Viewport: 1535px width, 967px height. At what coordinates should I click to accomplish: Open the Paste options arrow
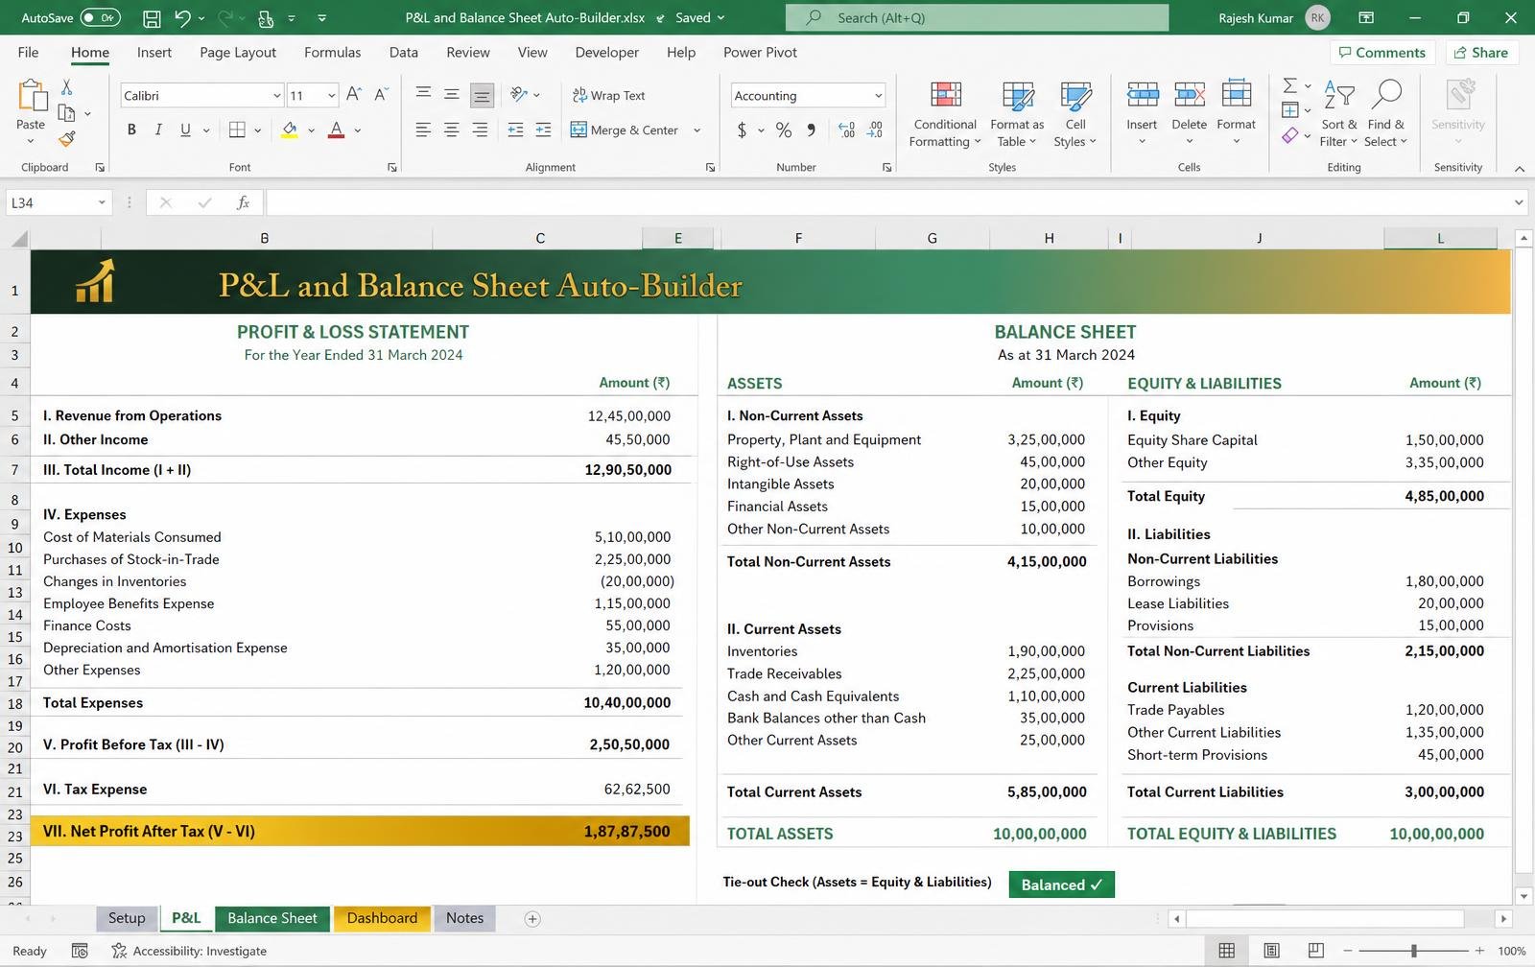coord(31,142)
